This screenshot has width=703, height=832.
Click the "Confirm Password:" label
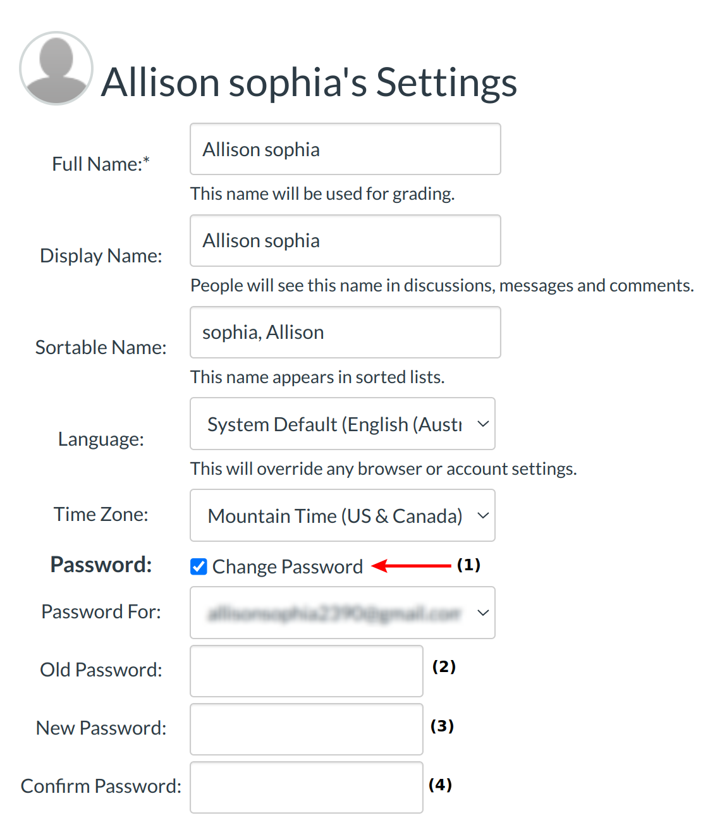pyautogui.click(x=101, y=786)
